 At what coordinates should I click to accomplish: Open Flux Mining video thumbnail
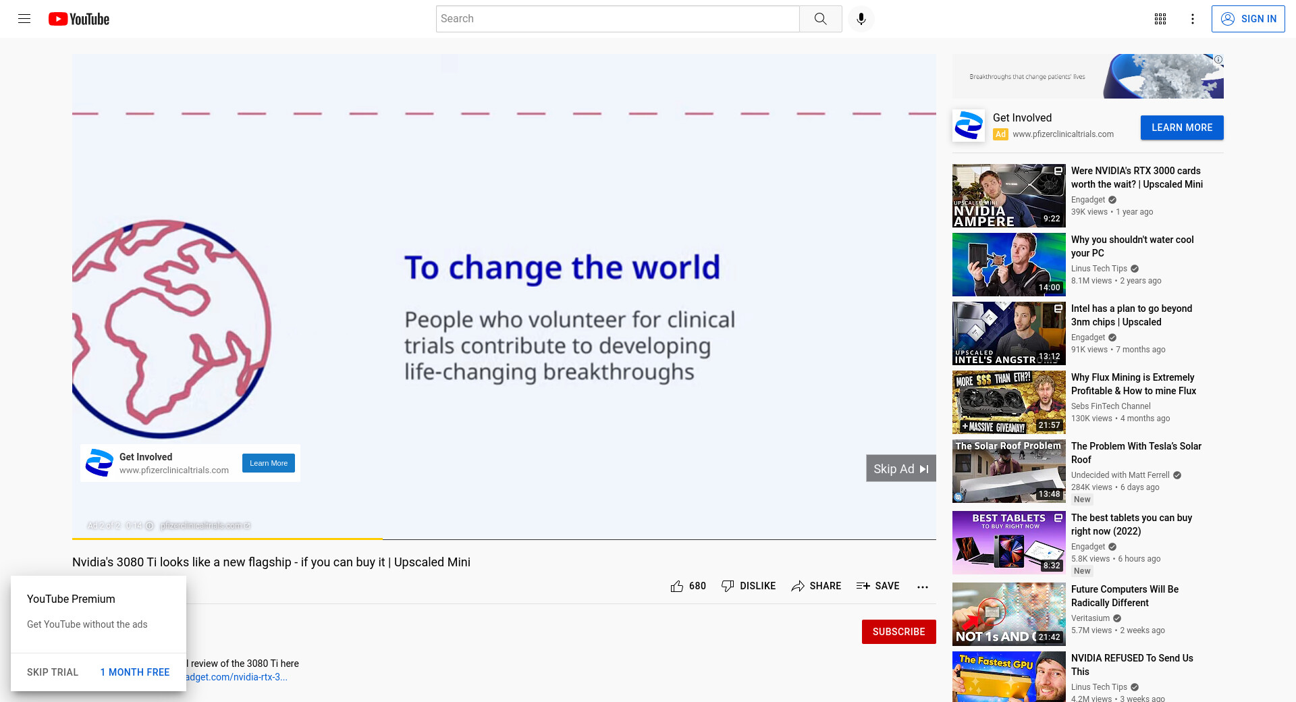pyautogui.click(x=1009, y=402)
